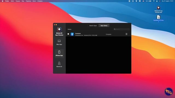The width and height of the screenshot is (175, 98).
Task: Open the Вид menu
Action: coord(23,1)
